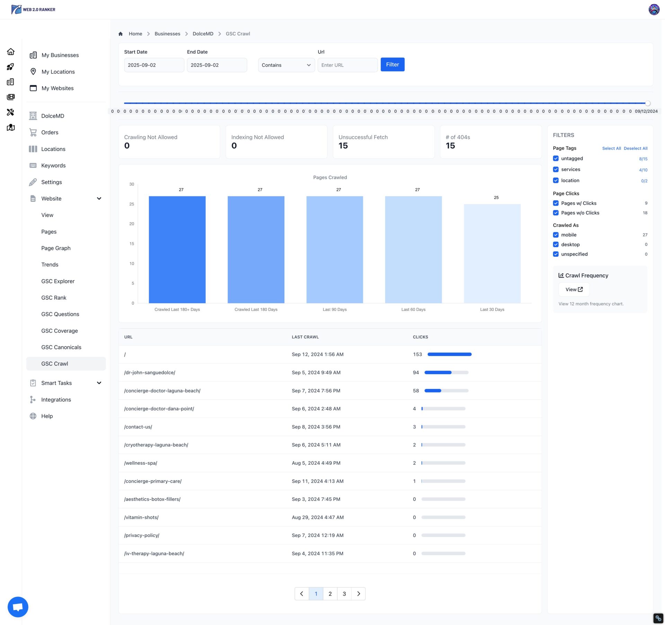Click the home icon in the left rail
The image size is (665, 625).
coord(11,52)
